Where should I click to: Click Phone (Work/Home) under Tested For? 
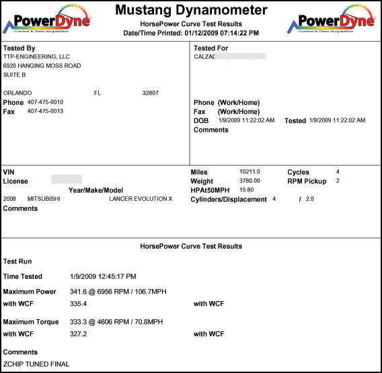(x=227, y=103)
